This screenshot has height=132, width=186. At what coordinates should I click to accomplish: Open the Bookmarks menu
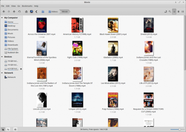pos(27,6)
